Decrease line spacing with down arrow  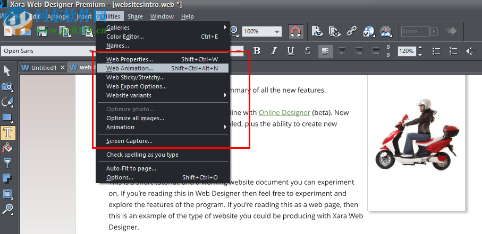pyautogui.click(x=420, y=55)
